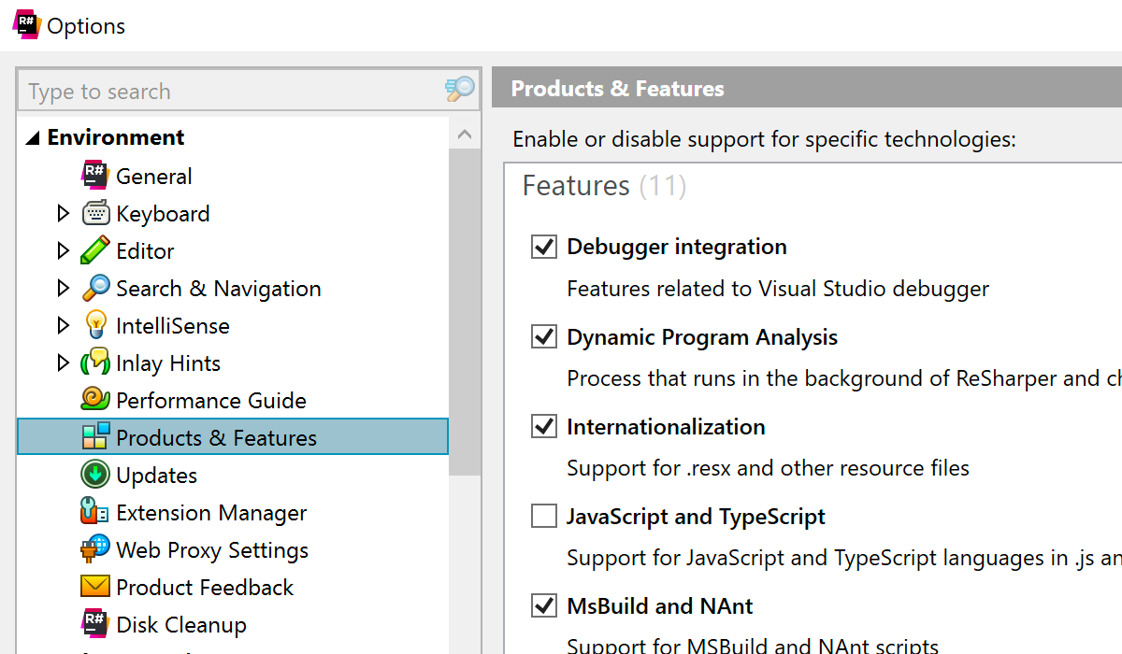Click the tree scrollbar up arrow
The width and height of the screenshot is (1122, 654).
click(465, 135)
